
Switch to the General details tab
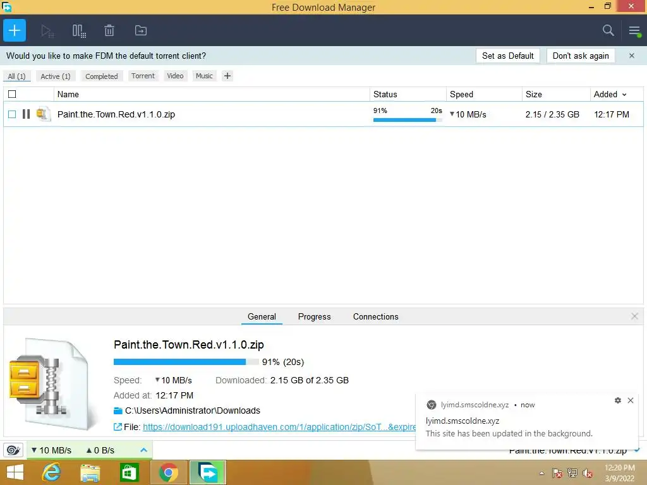(262, 317)
